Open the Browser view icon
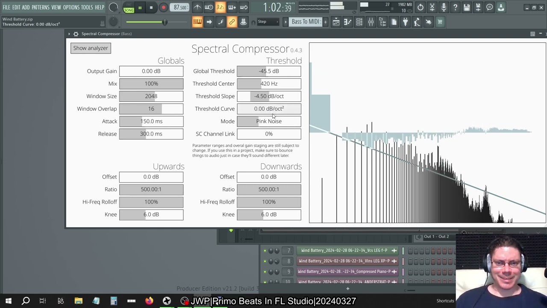Viewport: 547px width, 308px height. (382, 22)
